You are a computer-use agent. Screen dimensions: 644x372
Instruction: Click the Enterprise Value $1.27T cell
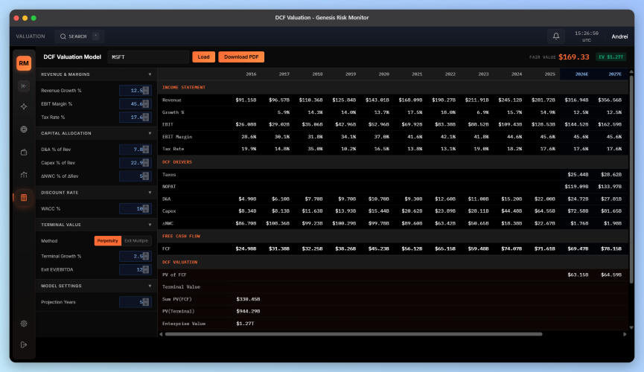click(245, 324)
